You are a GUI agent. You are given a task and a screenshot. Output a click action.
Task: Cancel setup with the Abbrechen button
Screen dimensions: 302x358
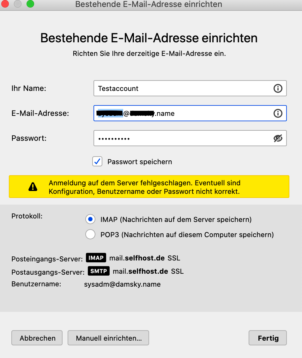[37, 338]
